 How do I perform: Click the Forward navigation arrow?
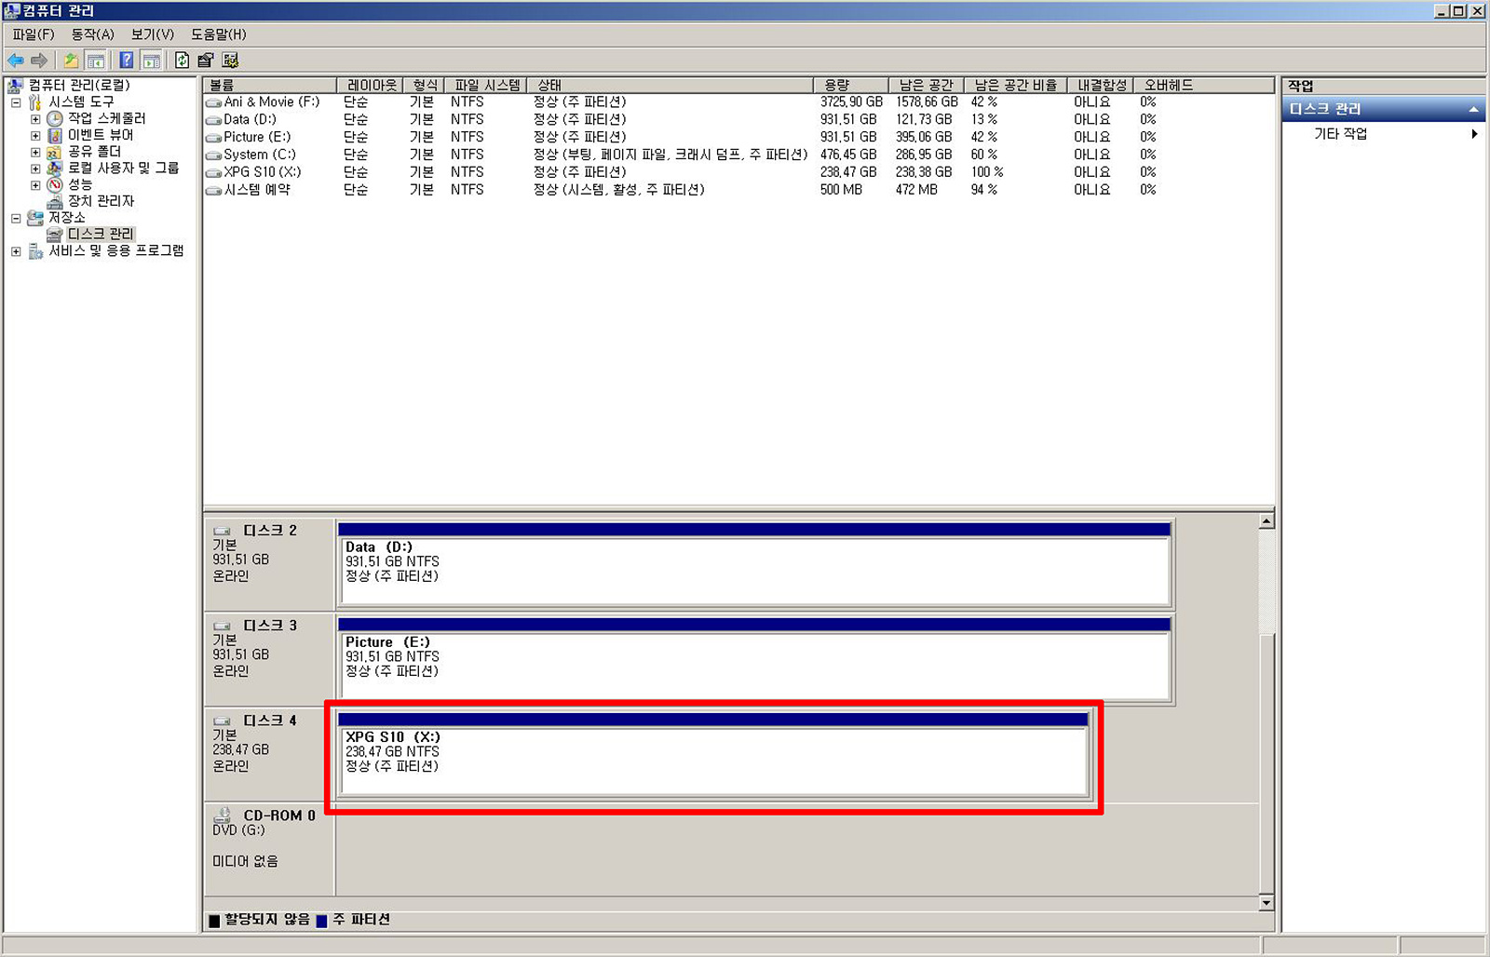coord(39,60)
